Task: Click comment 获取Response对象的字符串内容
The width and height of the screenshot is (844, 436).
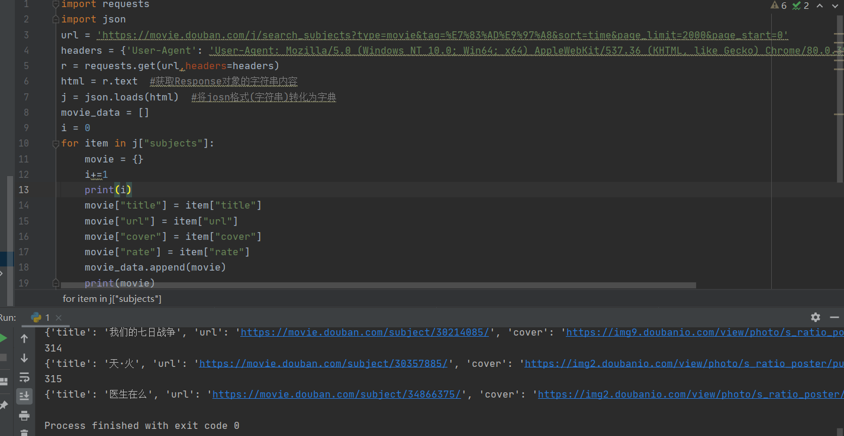Action: 224,81
